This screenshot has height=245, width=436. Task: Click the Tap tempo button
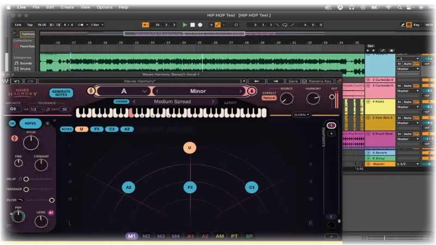pos(30,25)
